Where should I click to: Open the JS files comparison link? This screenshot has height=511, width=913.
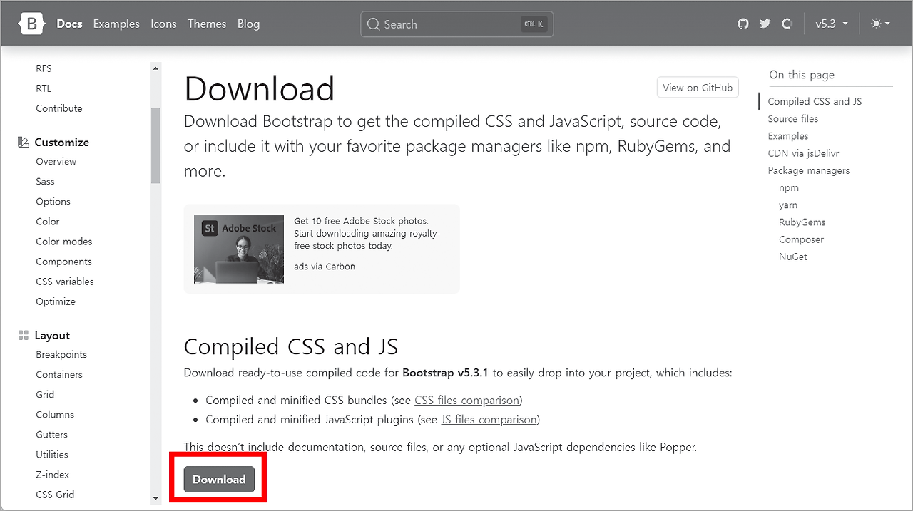[489, 419]
